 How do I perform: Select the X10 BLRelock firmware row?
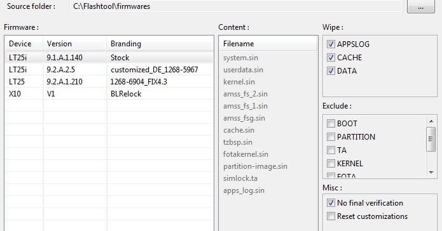pyautogui.click(x=109, y=94)
